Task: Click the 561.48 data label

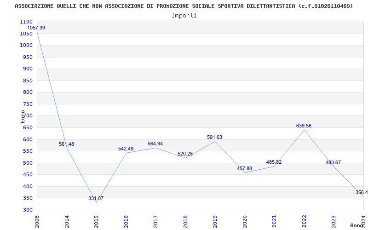Action: pyautogui.click(x=66, y=144)
